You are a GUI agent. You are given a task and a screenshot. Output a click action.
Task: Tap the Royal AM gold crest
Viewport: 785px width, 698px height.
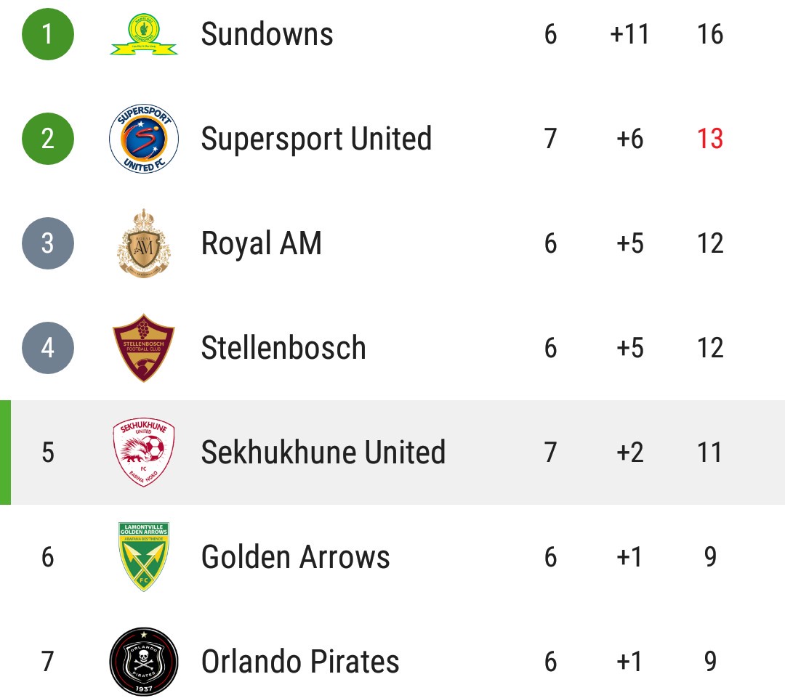(144, 243)
